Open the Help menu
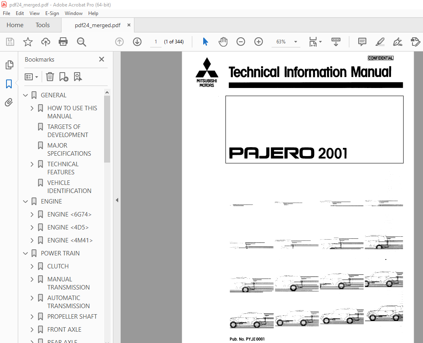The height and width of the screenshot is (343, 423). point(94,13)
